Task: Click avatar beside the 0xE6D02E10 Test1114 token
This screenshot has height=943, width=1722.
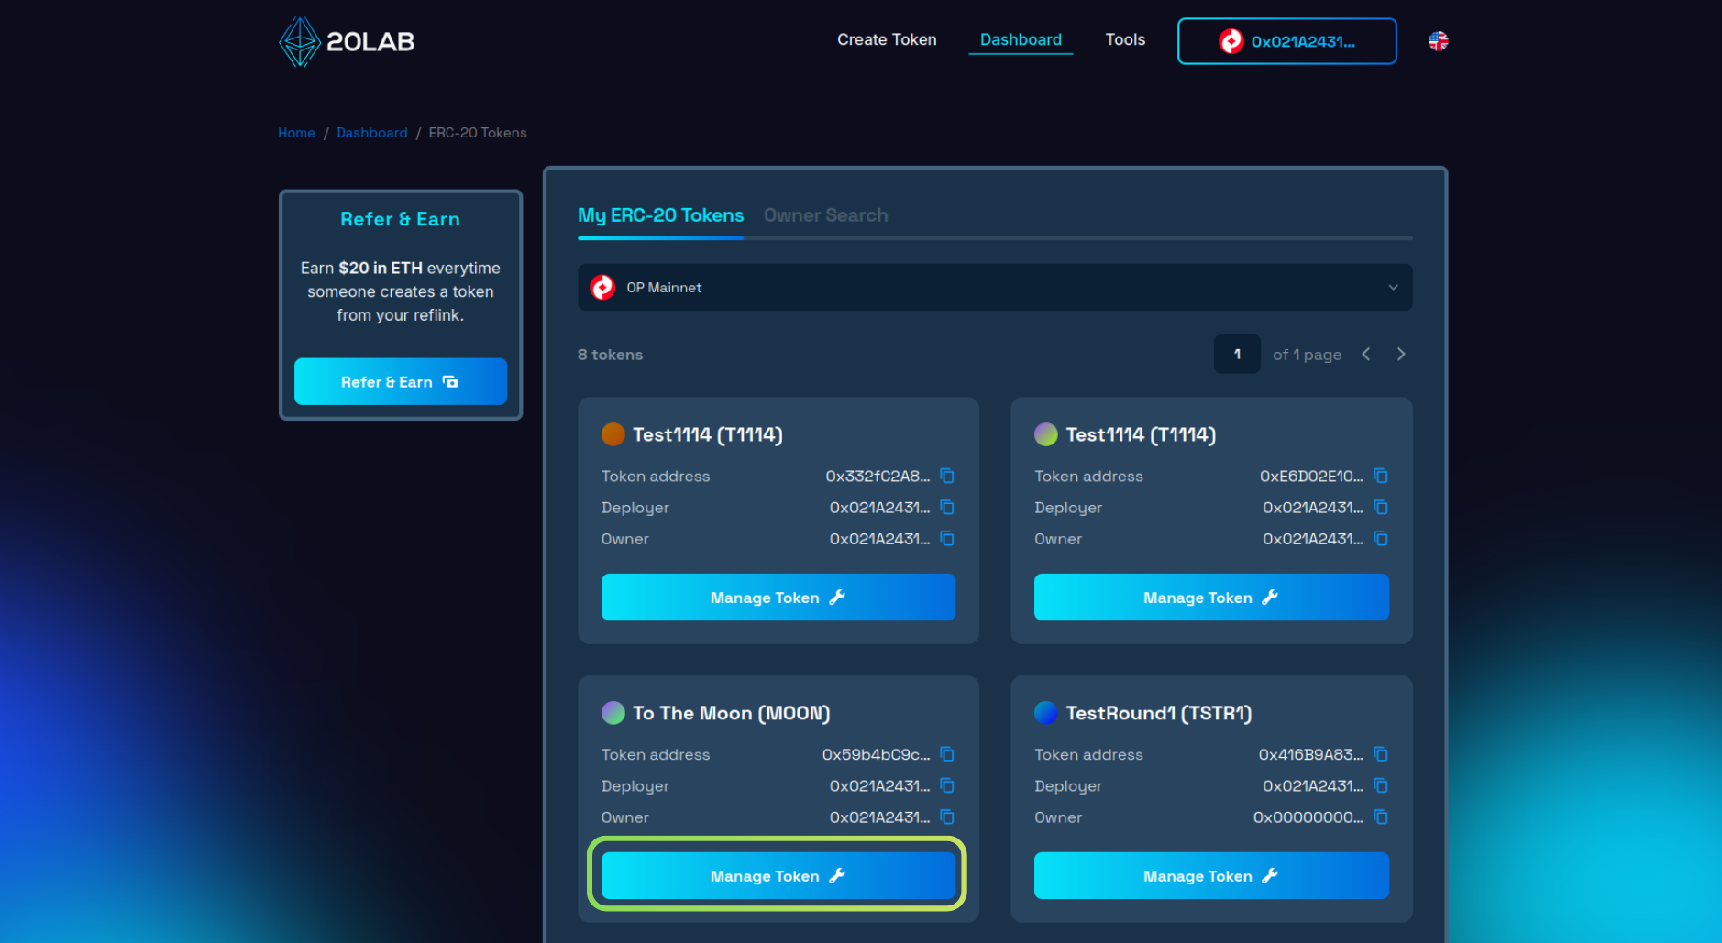Action: click(1046, 434)
